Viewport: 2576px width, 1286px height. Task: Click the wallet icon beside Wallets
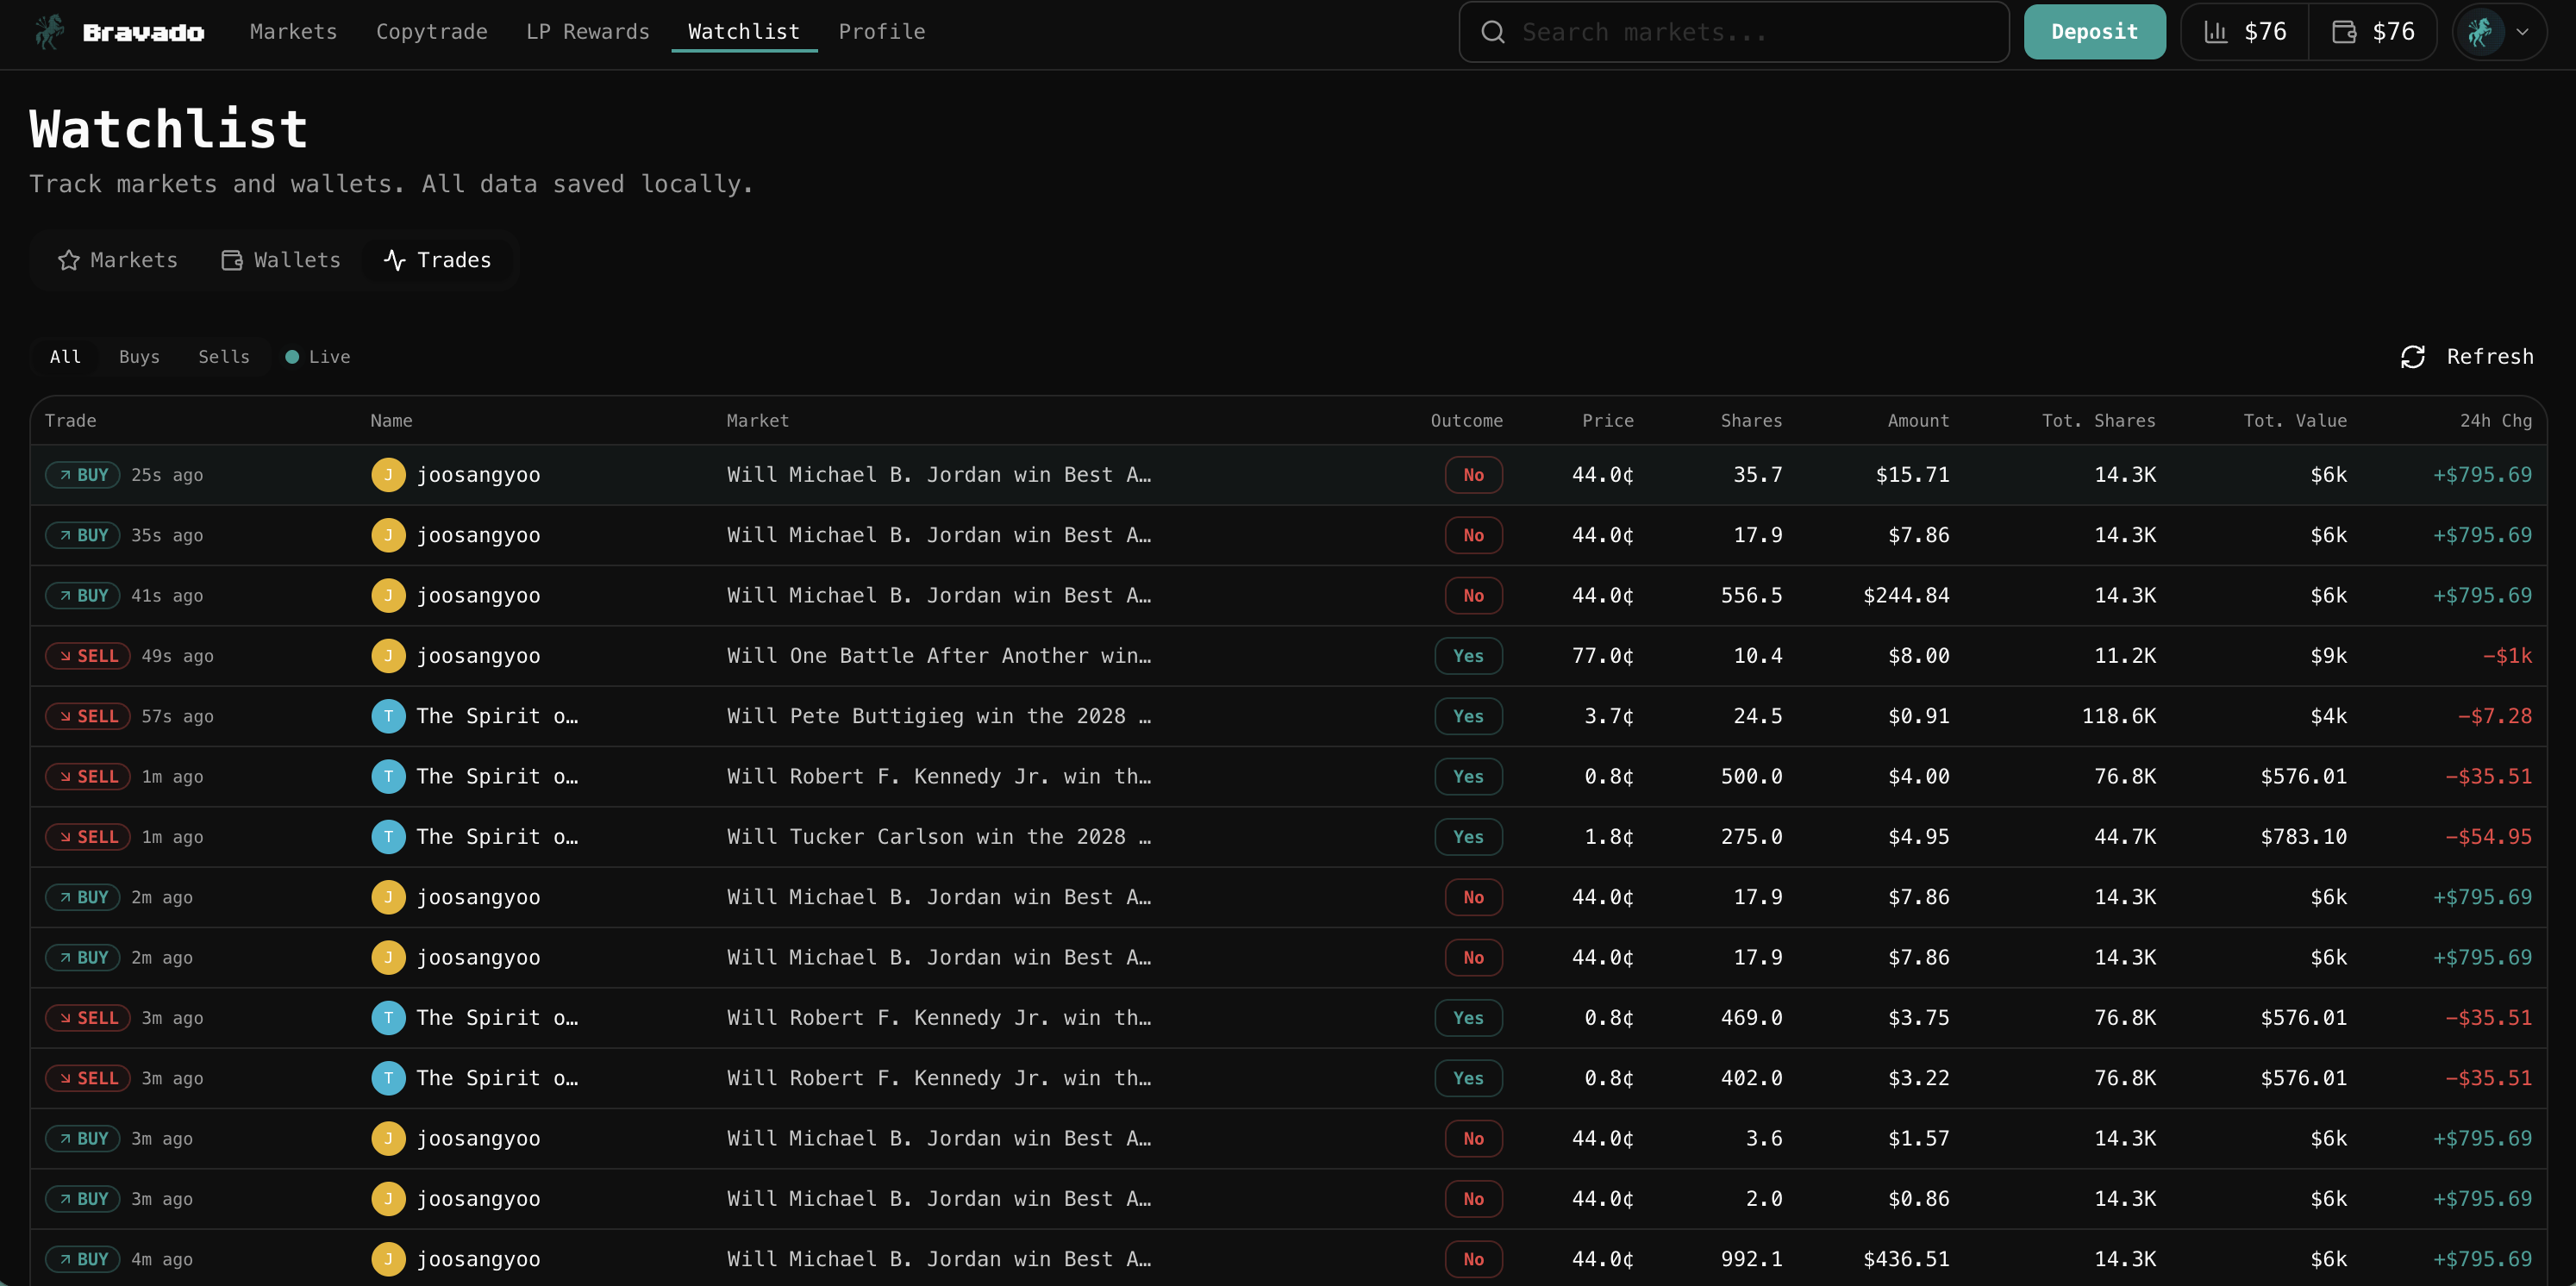232,260
